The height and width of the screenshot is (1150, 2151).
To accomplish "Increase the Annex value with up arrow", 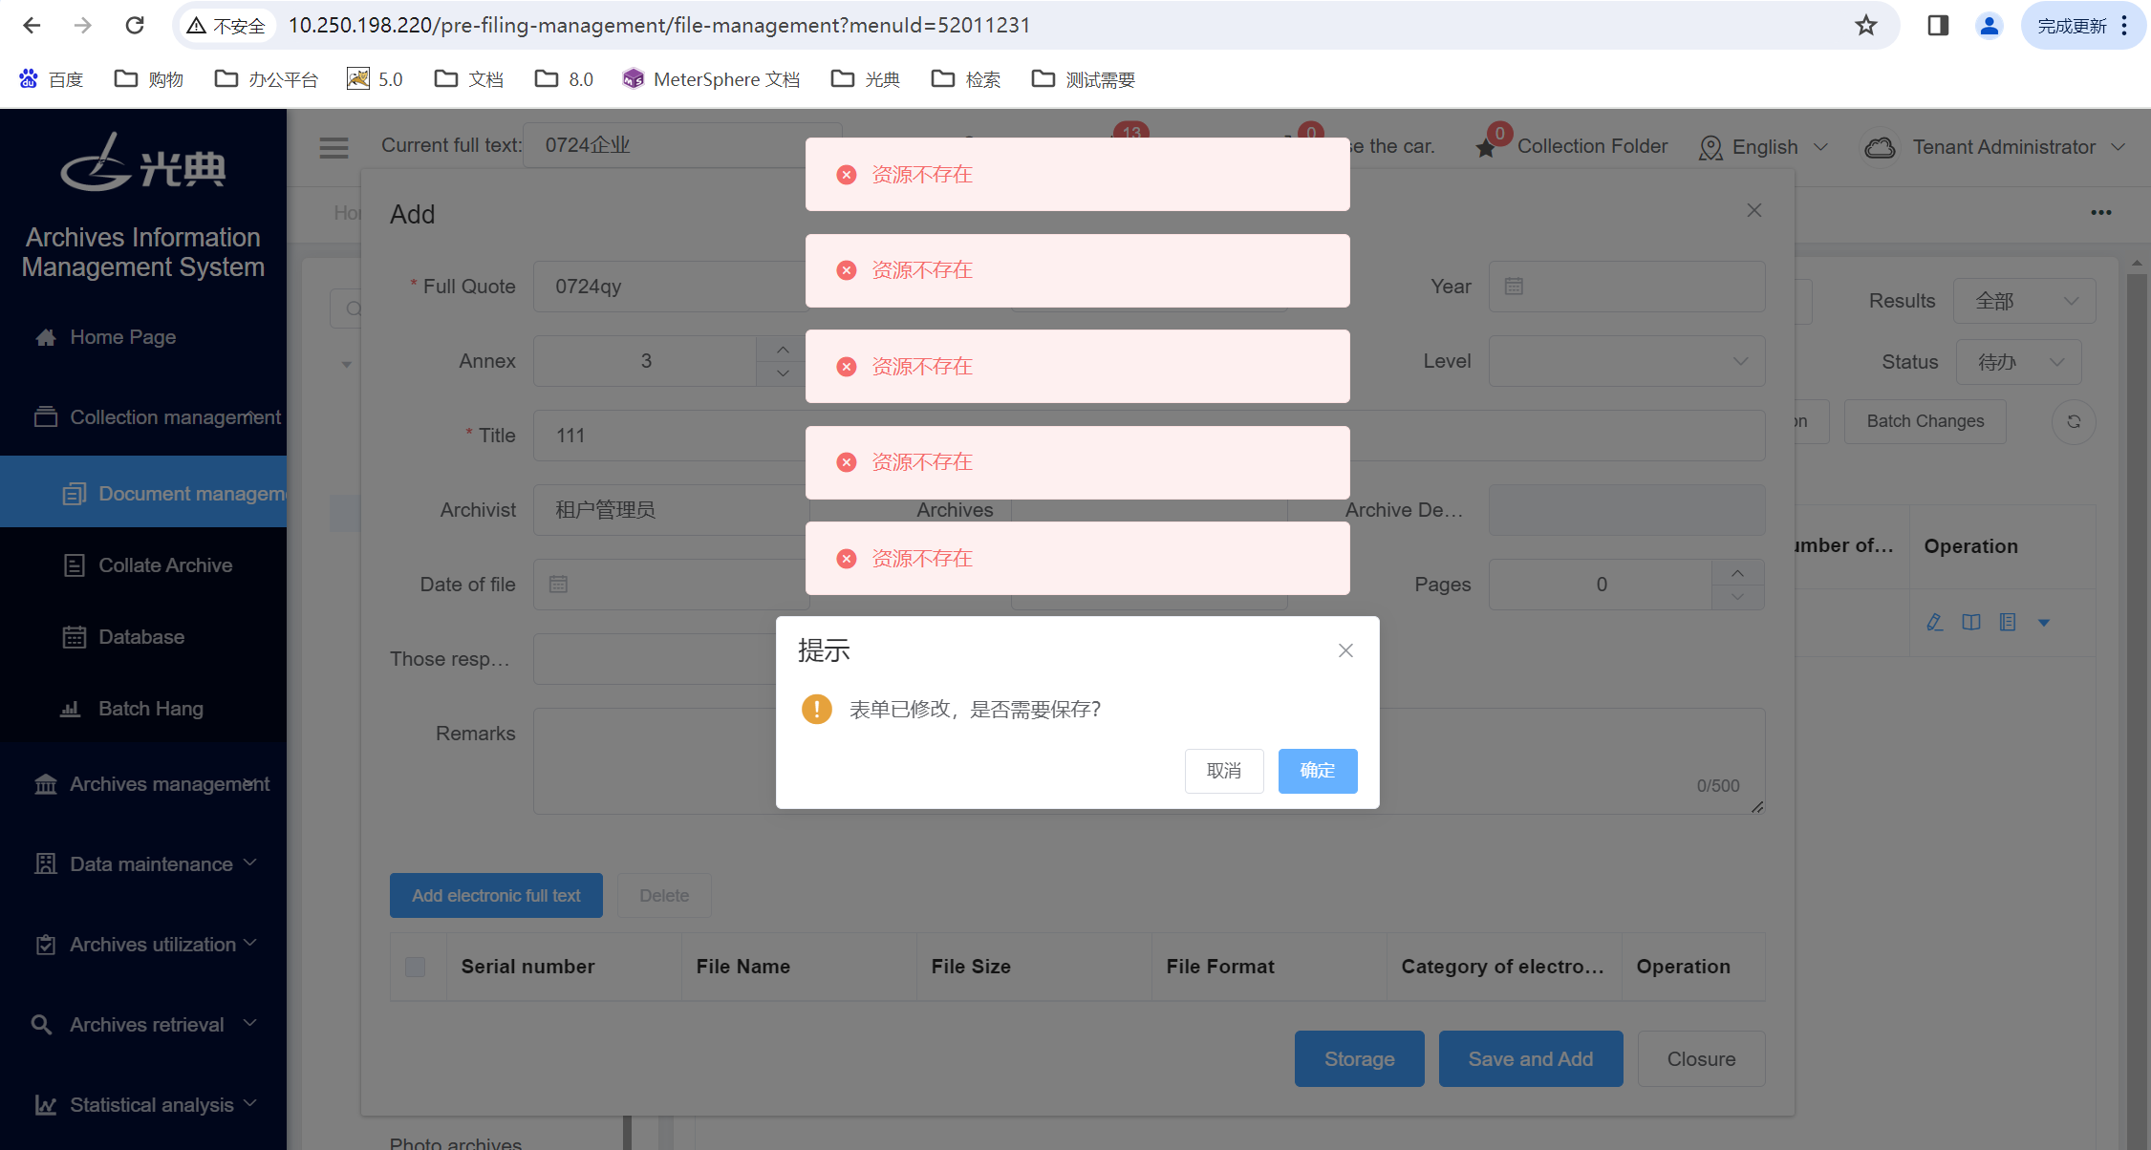I will (x=784, y=350).
